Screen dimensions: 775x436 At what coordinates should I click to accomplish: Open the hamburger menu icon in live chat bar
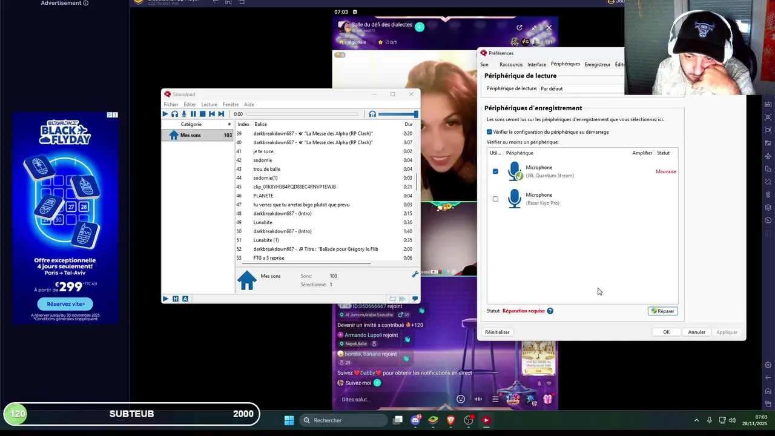tap(495, 399)
